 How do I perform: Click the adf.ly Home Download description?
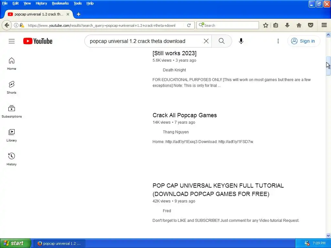[203, 142]
